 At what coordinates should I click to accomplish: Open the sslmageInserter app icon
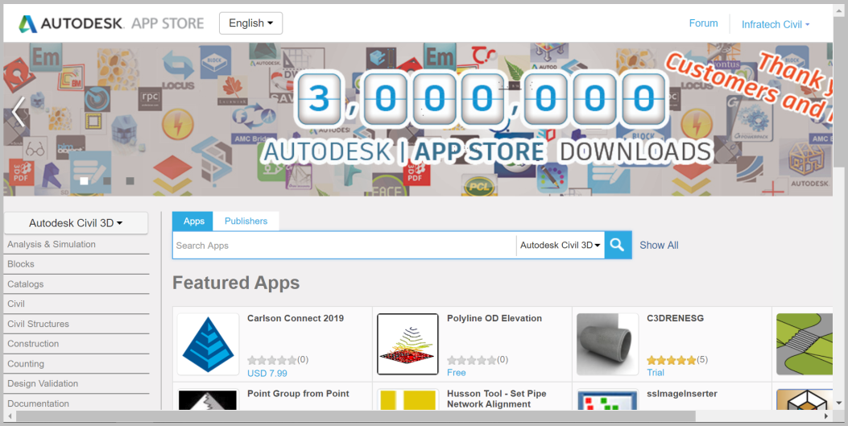click(x=607, y=399)
